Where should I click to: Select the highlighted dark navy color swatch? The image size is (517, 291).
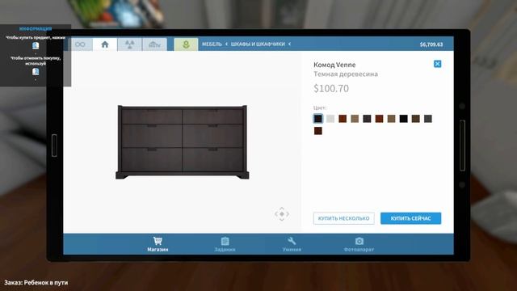pos(317,119)
